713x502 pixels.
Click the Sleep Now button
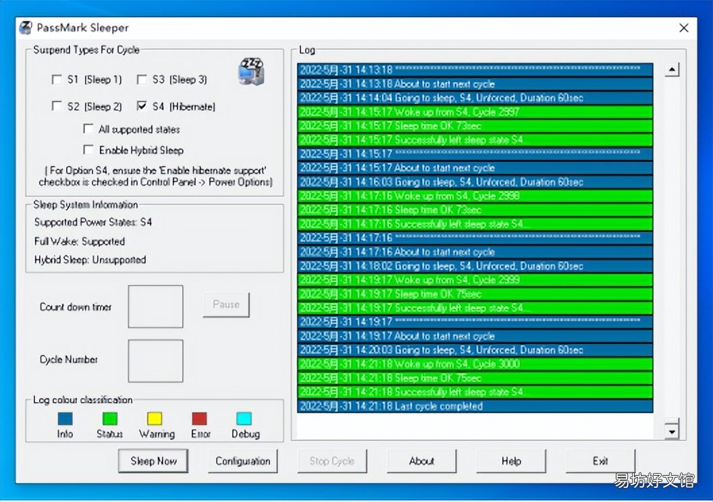coord(153,461)
